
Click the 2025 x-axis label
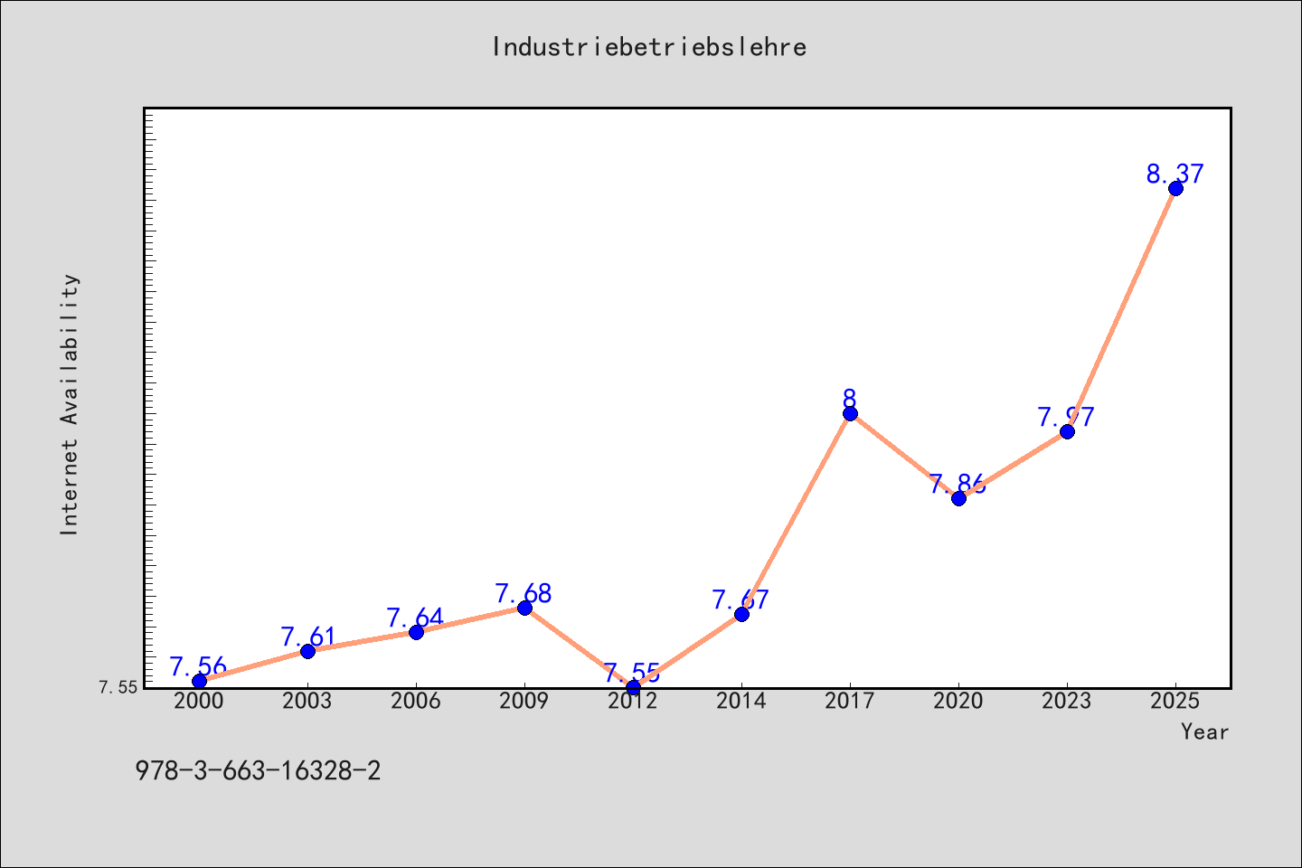point(1175,701)
